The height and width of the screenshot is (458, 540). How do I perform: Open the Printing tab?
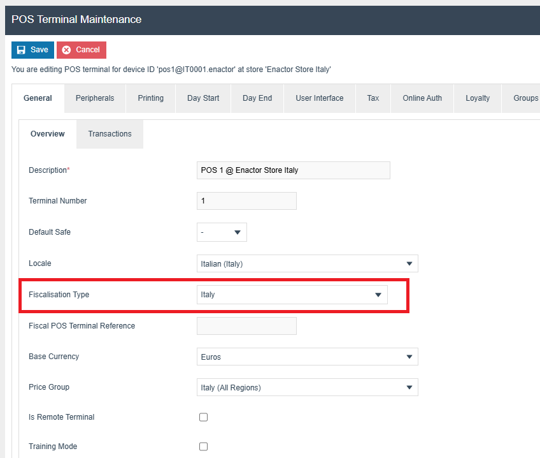pos(151,98)
